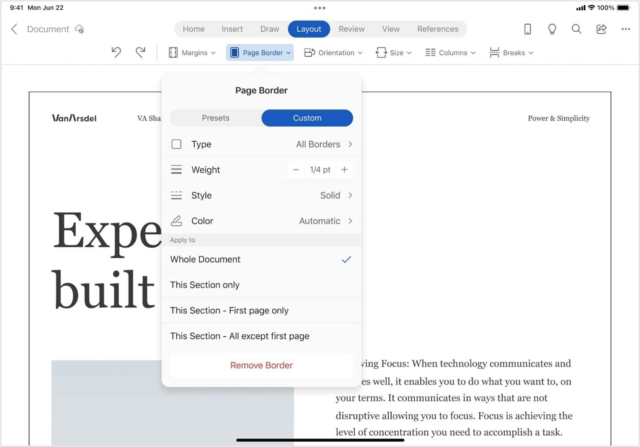This screenshot has height=447, width=640.
Task: Expand the Margins dropdown
Action: [192, 53]
